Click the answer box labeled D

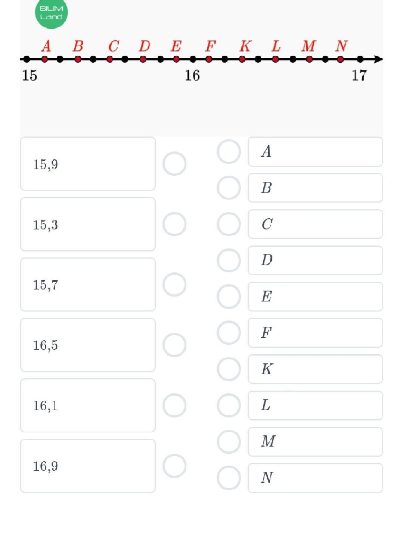coord(315,260)
